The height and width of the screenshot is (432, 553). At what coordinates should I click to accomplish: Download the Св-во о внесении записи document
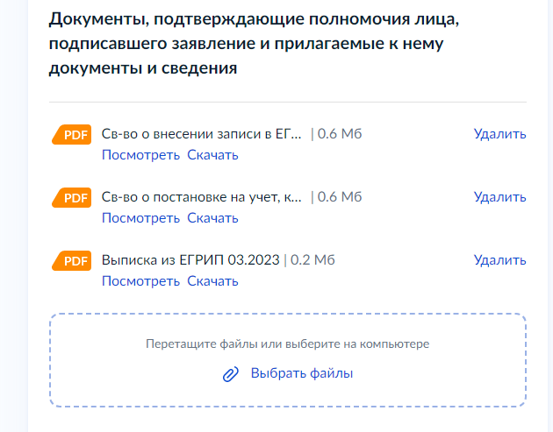212,155
